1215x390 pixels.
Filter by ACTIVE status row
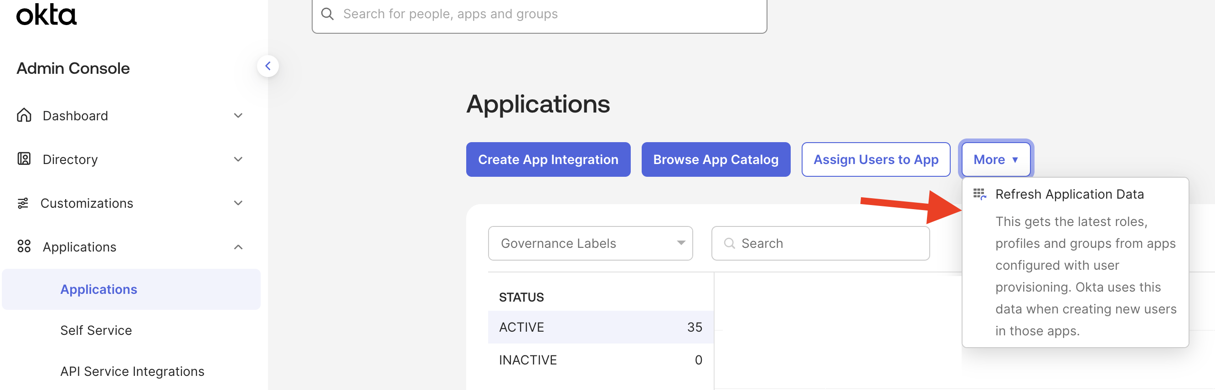click(600, 327)
